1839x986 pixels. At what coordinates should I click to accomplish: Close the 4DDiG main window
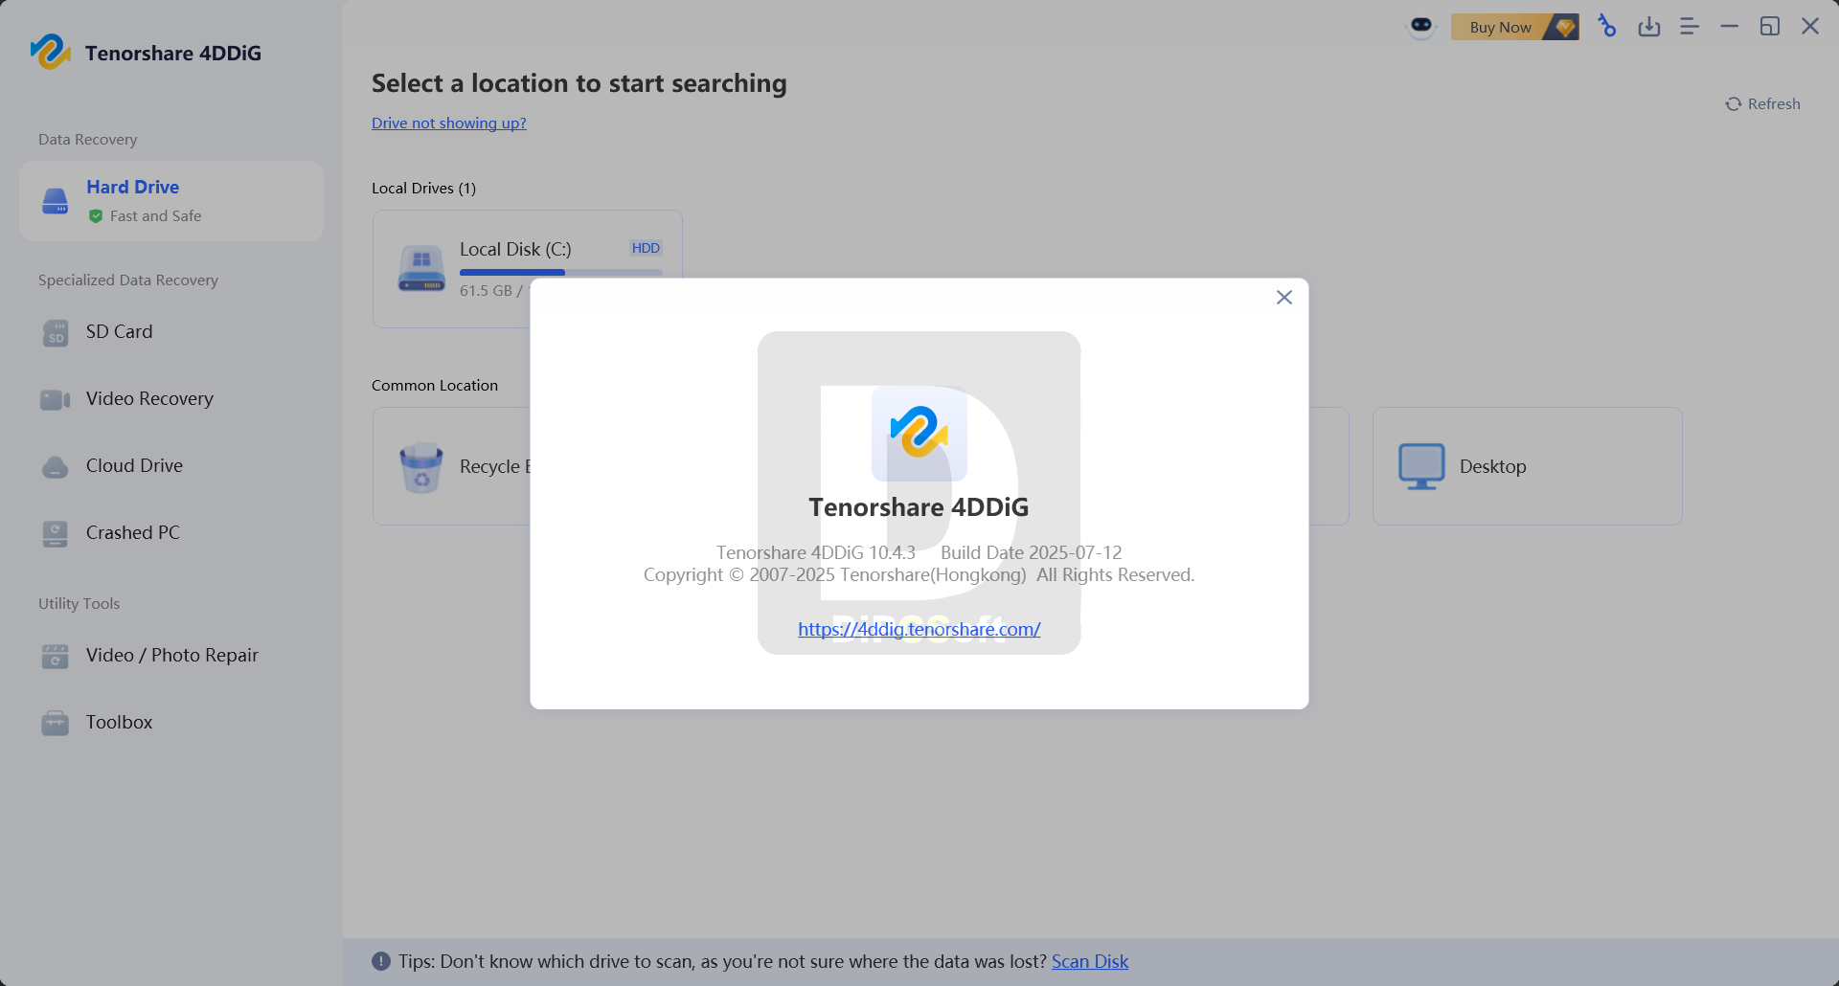pos(1810,27)
